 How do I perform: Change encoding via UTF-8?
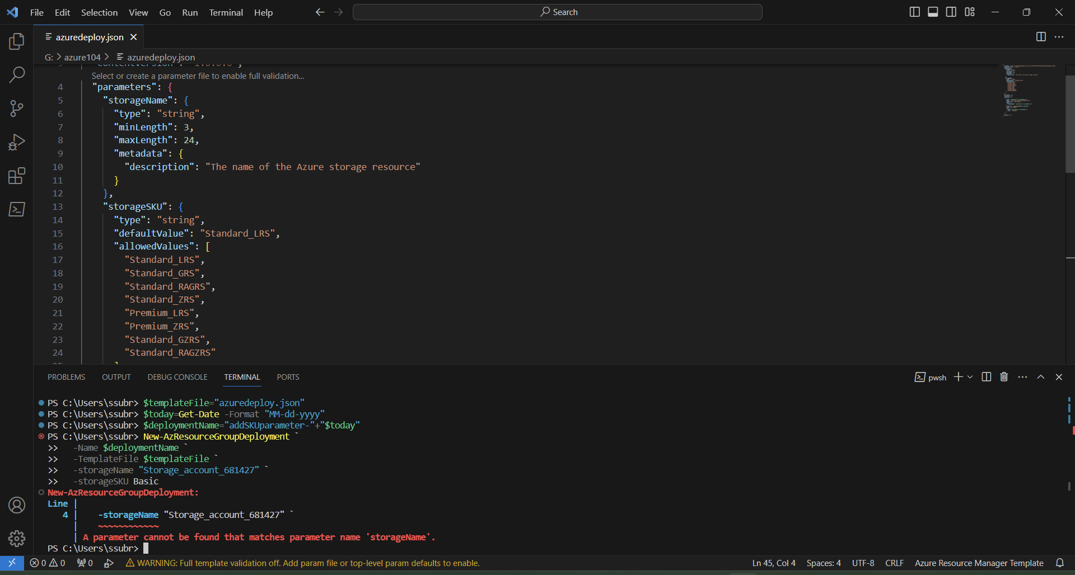point(863,563)
